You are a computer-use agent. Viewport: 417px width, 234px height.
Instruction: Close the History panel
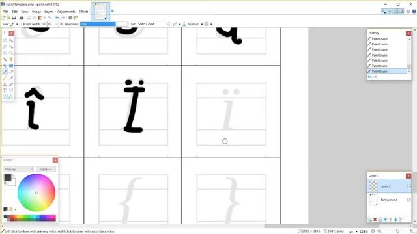click(x=409, y=33)
